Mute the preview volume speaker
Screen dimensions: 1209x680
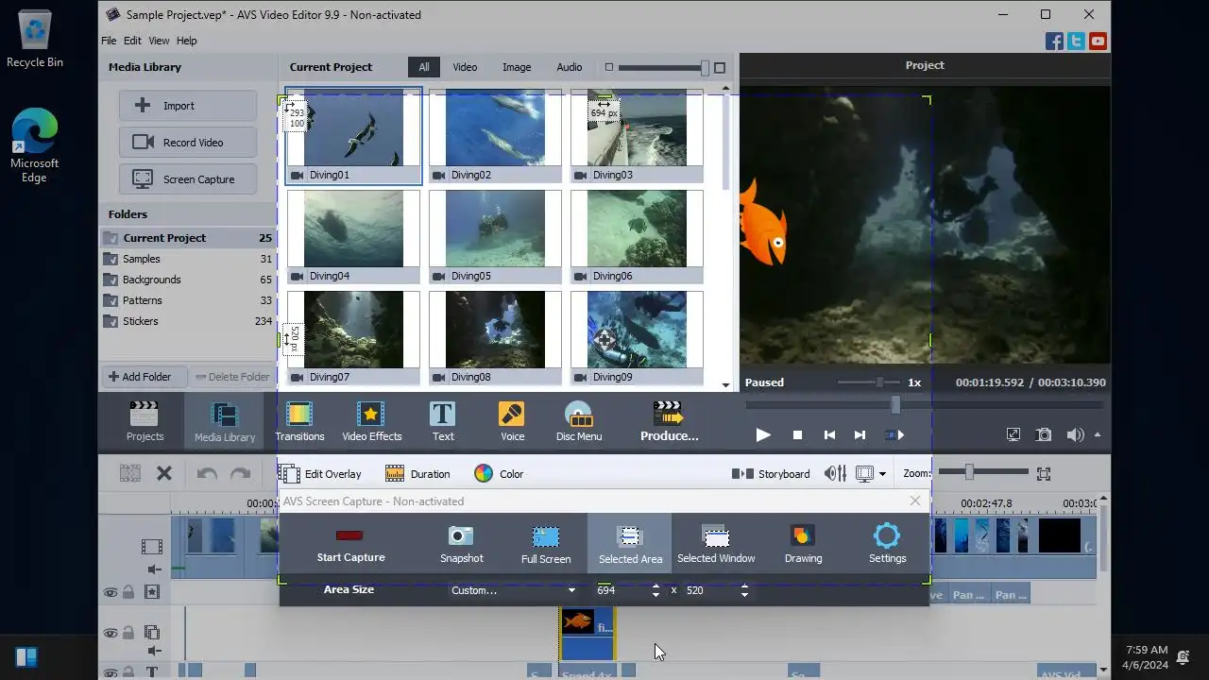click(x=1075, y=435)
